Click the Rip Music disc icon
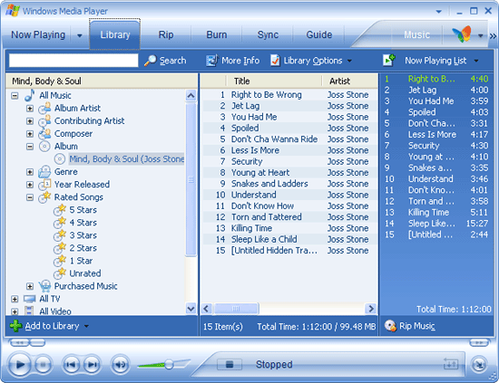This screenshot has height=383, width=499. click(x=390, y=326)
